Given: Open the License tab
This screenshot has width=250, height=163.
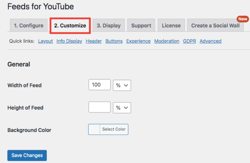Looking at the screenshot, I should (171, 25).
